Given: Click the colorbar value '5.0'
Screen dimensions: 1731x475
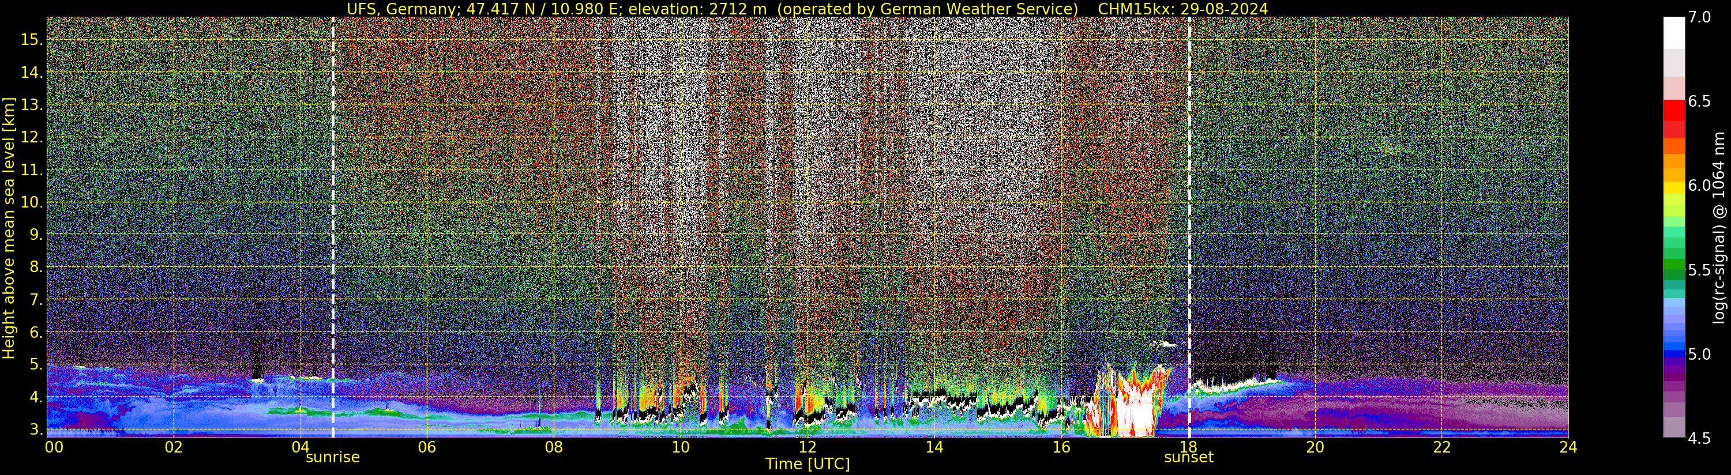Looking at the screenshot, I should pos(1699,354).
